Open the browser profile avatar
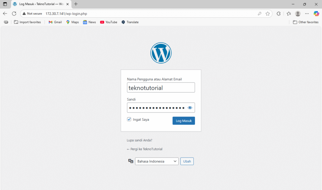The image size is (322, 190). (298, 14)
